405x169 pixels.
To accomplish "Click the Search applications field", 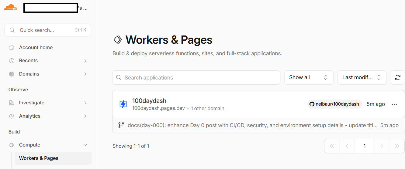I will [196, 77].
